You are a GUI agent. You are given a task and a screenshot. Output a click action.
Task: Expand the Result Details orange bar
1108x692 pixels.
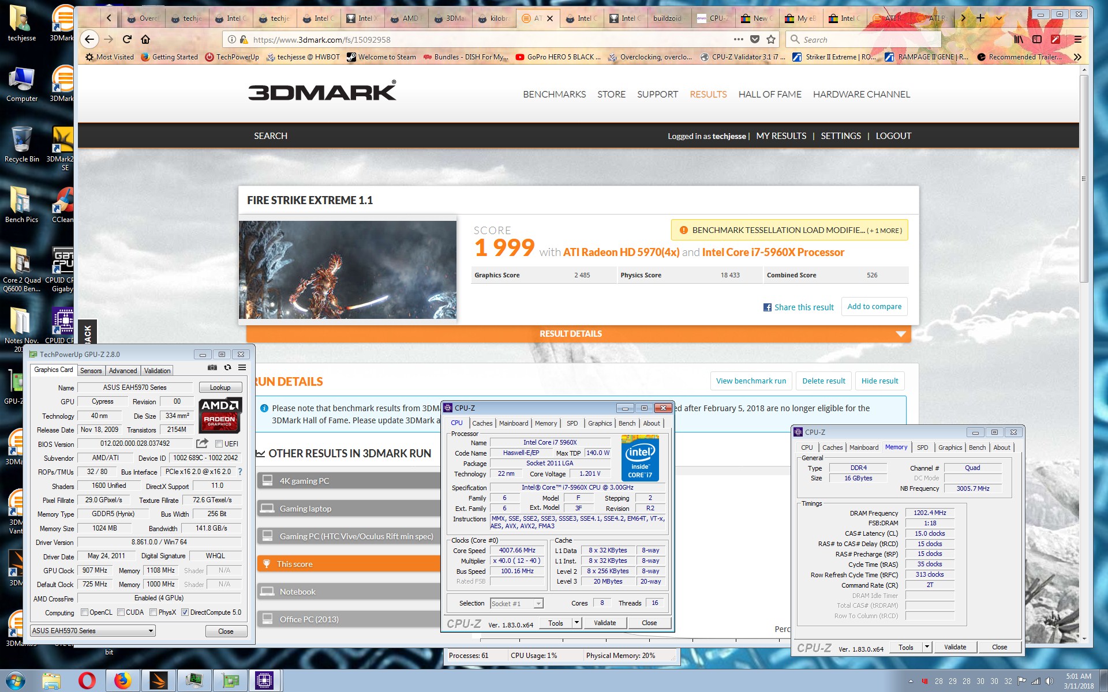click(578, 334)
